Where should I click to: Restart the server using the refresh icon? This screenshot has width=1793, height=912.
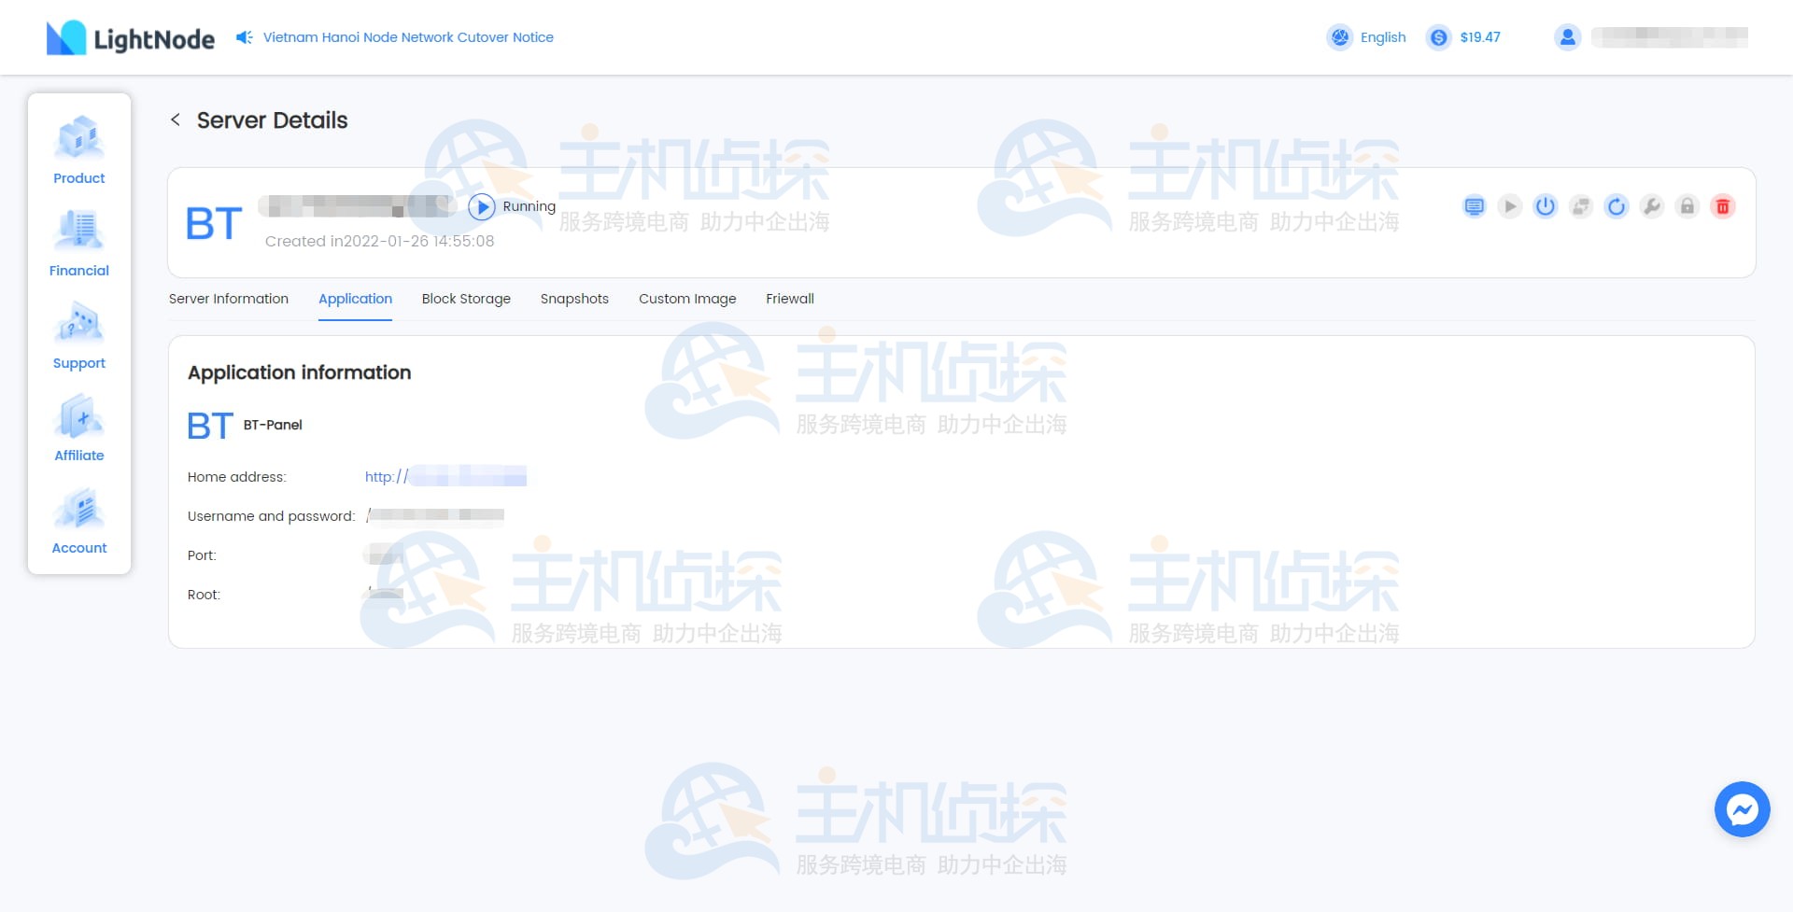[x=1617, y=206]
